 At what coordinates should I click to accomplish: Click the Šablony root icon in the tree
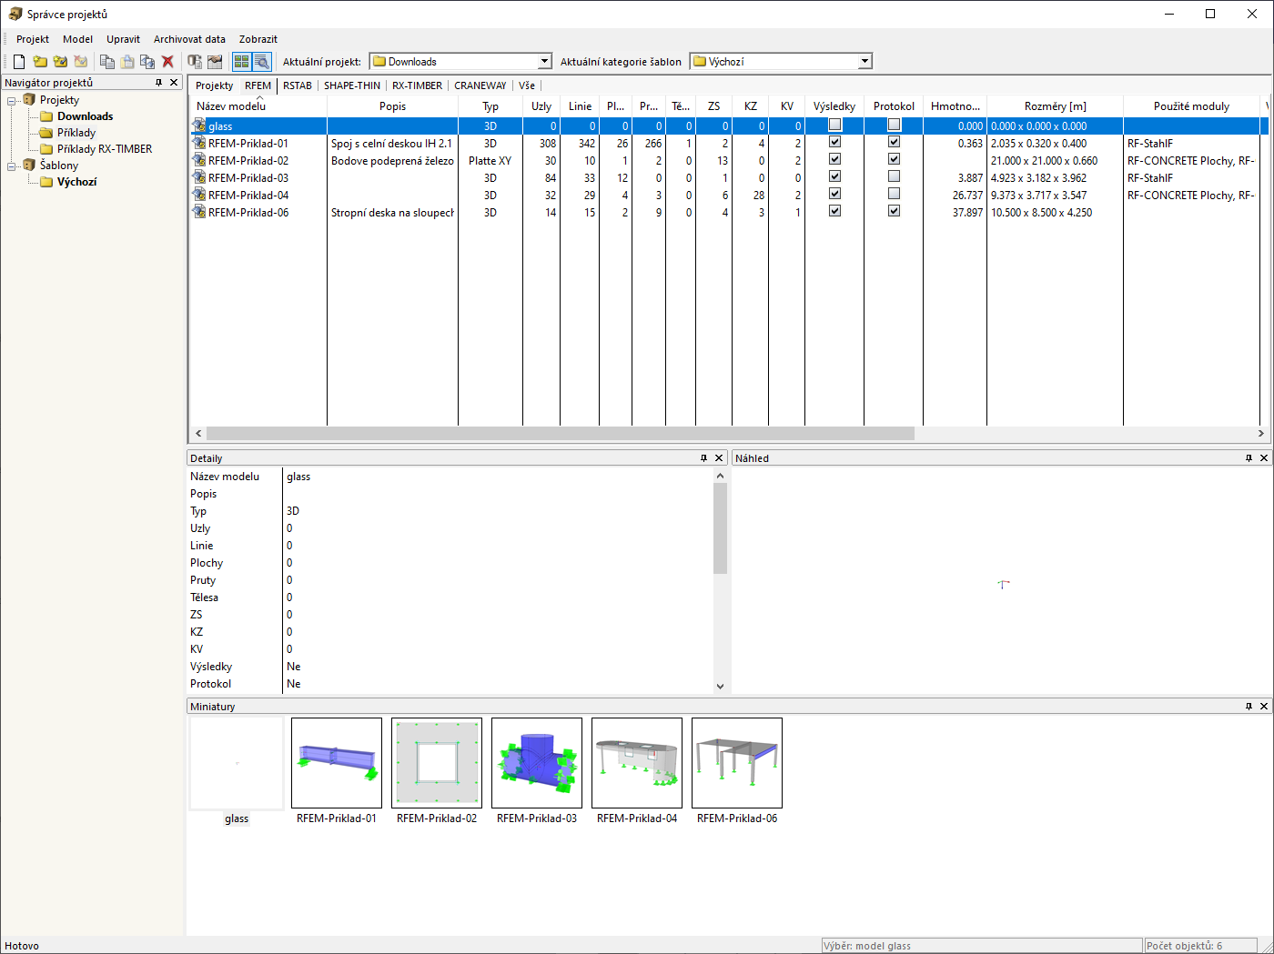coord(29,166)
